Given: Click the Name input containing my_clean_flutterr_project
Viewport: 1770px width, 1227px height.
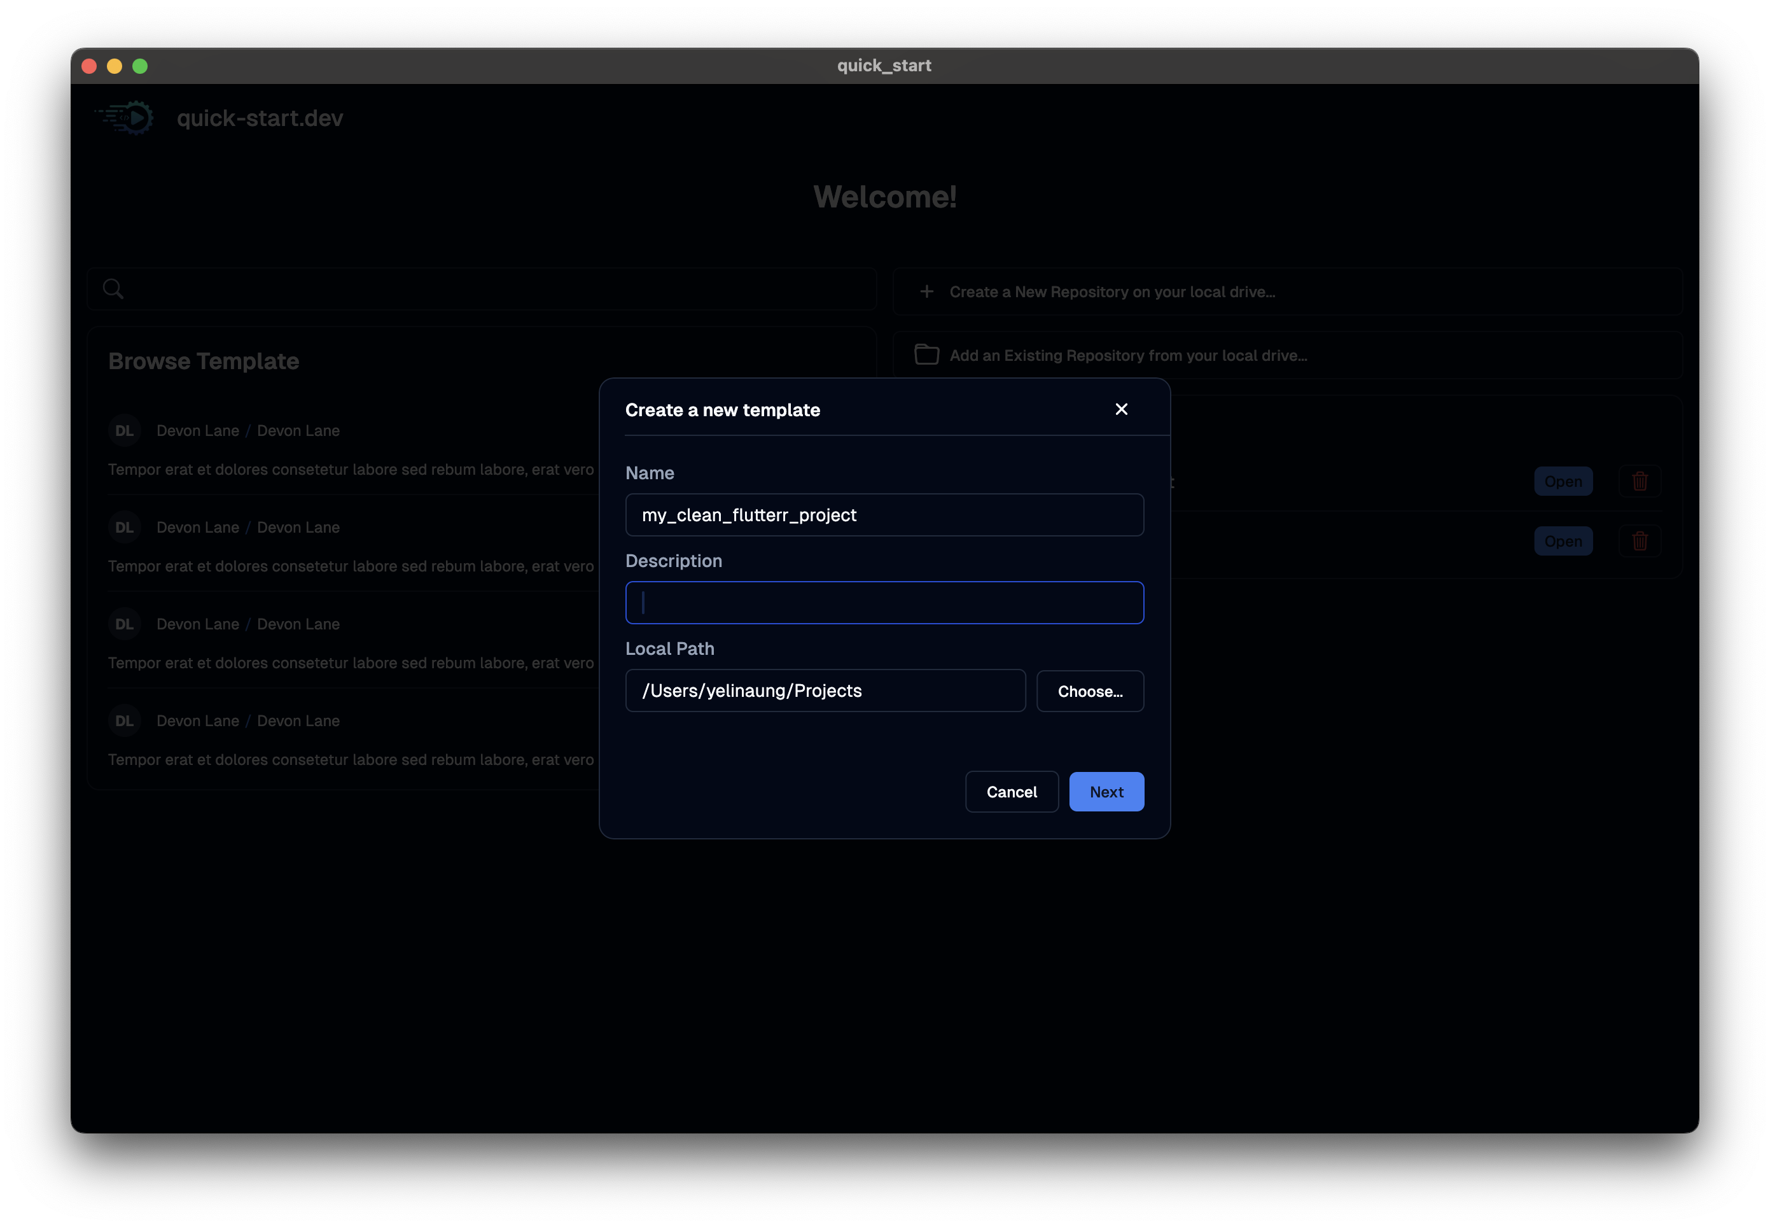Looking at the screenshot, I should click(884, 514).
